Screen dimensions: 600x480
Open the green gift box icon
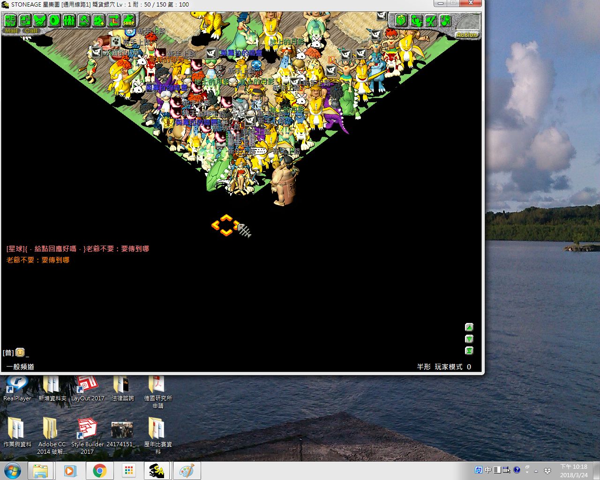pyautogui.click(x=401, y=20)
